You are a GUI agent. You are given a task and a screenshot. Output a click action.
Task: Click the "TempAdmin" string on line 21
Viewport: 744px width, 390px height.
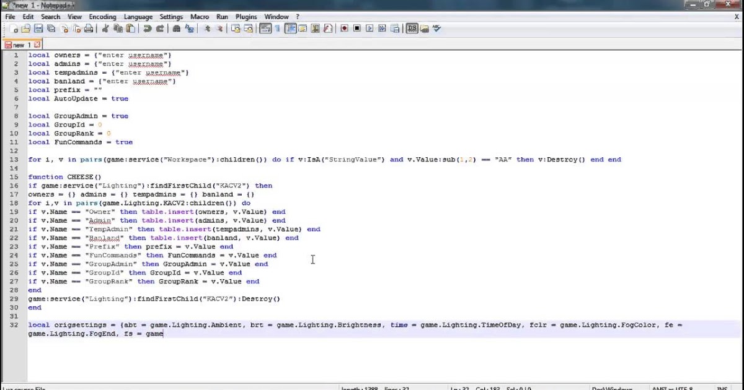click(x=108, y=229)
